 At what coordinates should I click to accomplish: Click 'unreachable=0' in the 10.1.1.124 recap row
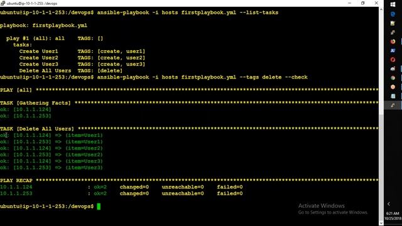tap(183, 187)
